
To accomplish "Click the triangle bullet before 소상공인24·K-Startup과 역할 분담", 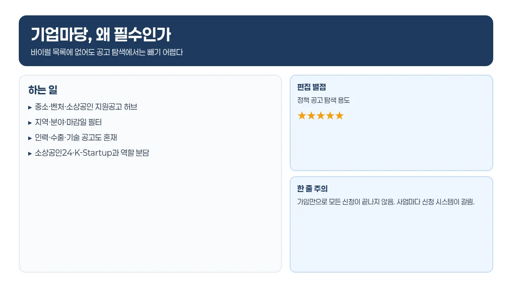I will [30, 153].
